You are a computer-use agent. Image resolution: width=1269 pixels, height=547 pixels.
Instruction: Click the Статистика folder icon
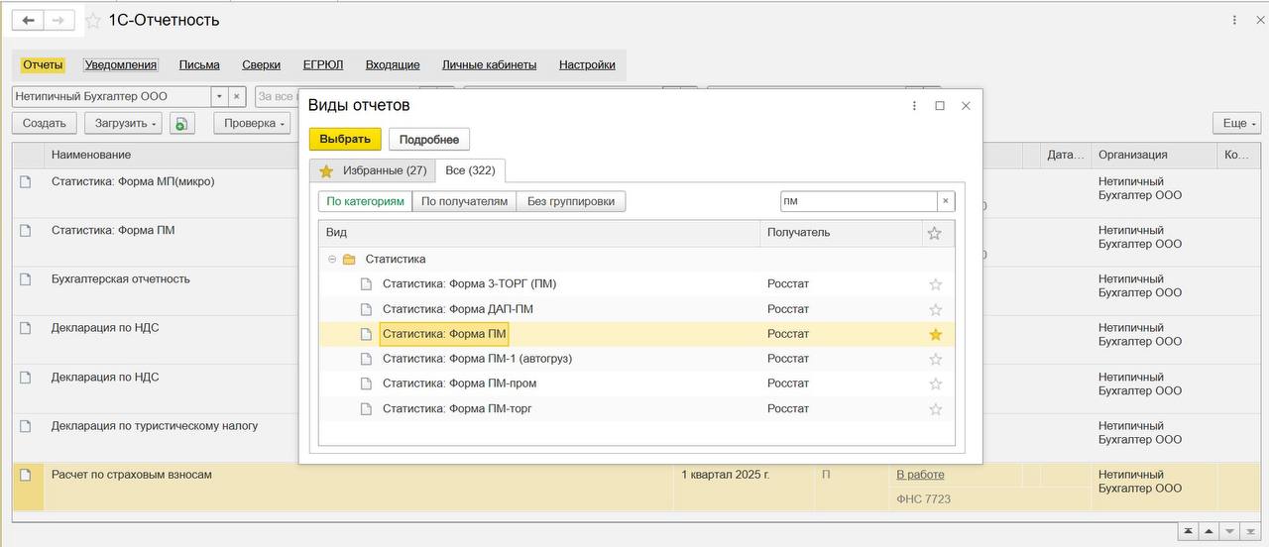(x=349, y=260)
